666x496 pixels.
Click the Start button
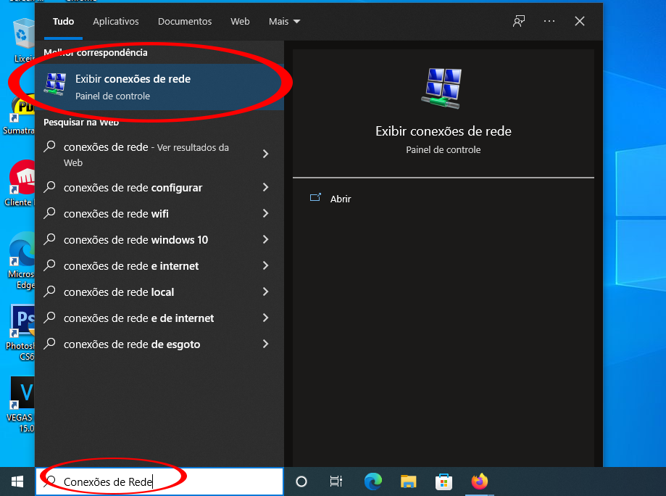tap(16, 481)
